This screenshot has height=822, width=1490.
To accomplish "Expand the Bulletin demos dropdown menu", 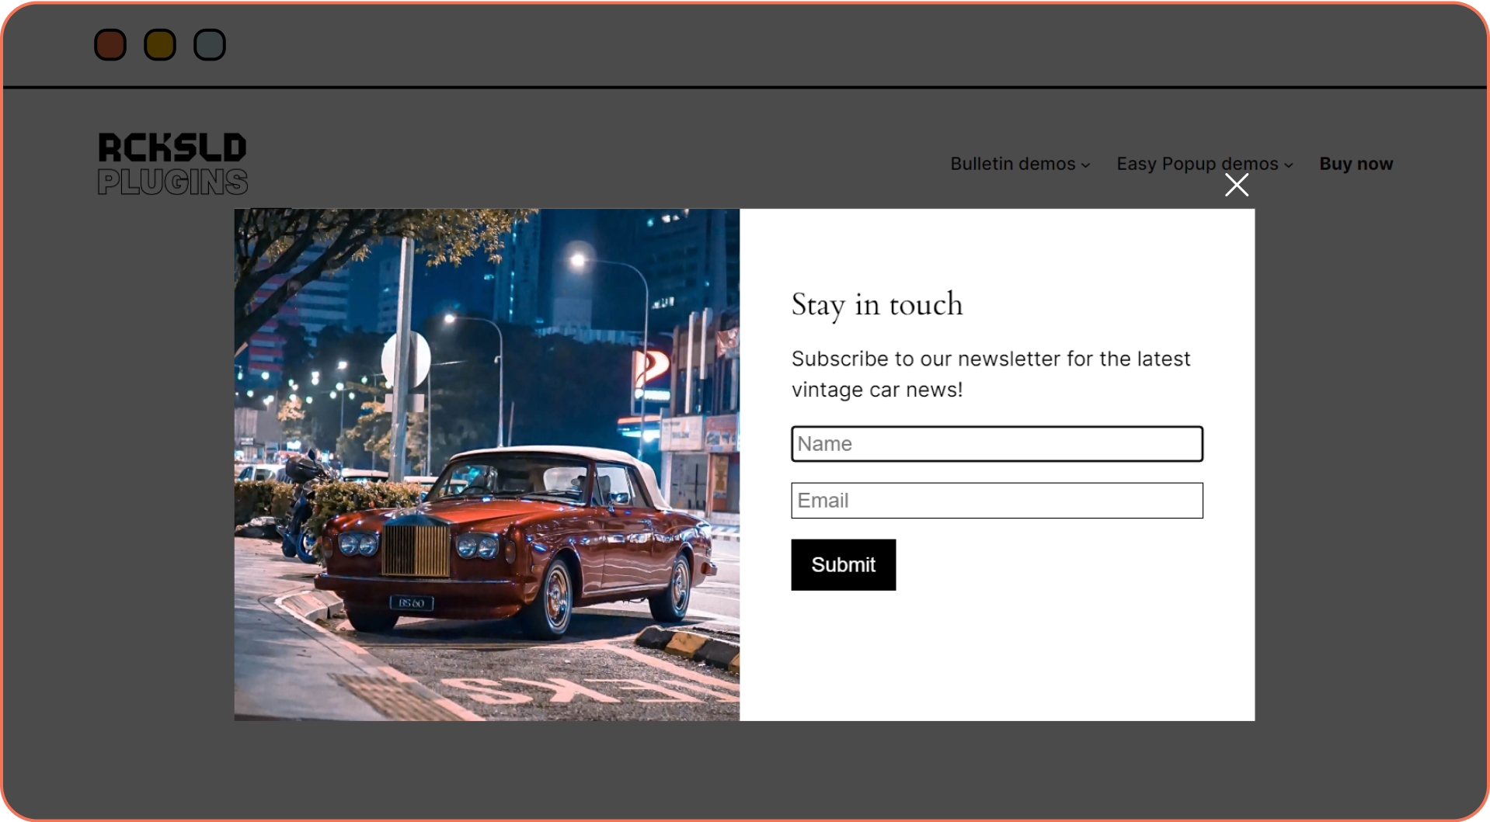I will (x=1020, y=164).
